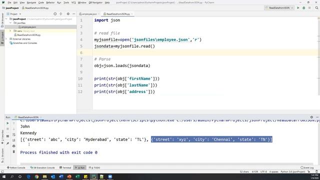Viewport: 320px width, 180px height.
Task: Open the Python Console tool window
Action: 16,167
